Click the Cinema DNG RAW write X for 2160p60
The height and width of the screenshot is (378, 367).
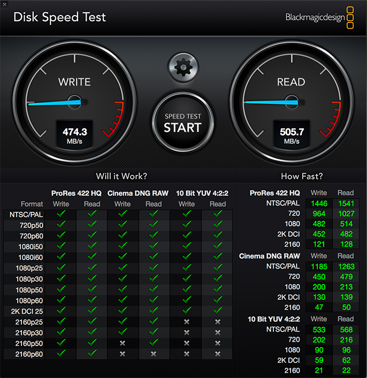point(123,354)
